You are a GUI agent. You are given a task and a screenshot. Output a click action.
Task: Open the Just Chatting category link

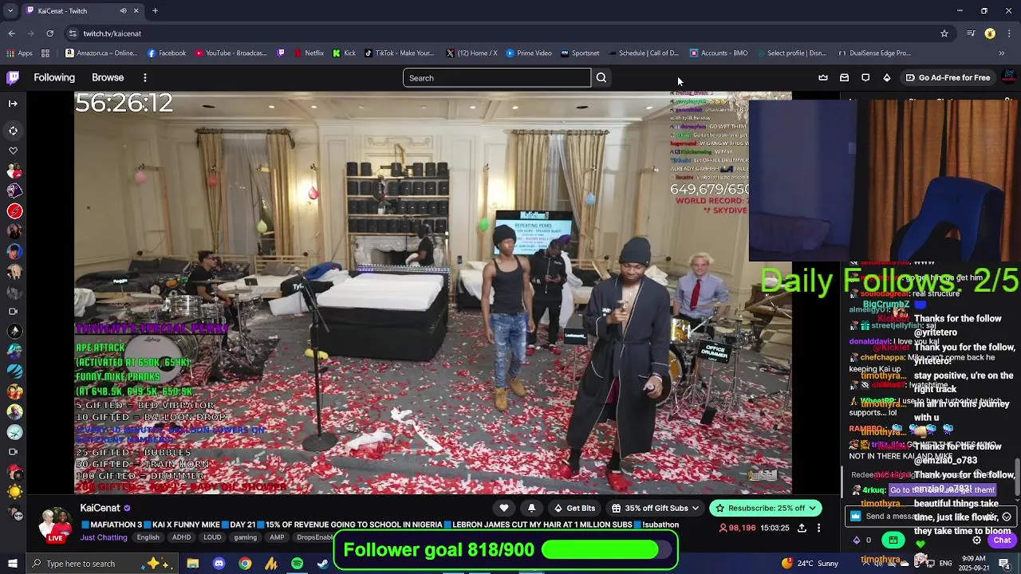point(104,537)
